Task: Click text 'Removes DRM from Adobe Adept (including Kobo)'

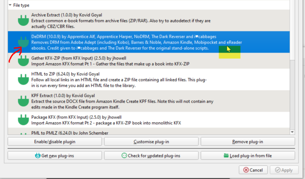Action: 81,43
